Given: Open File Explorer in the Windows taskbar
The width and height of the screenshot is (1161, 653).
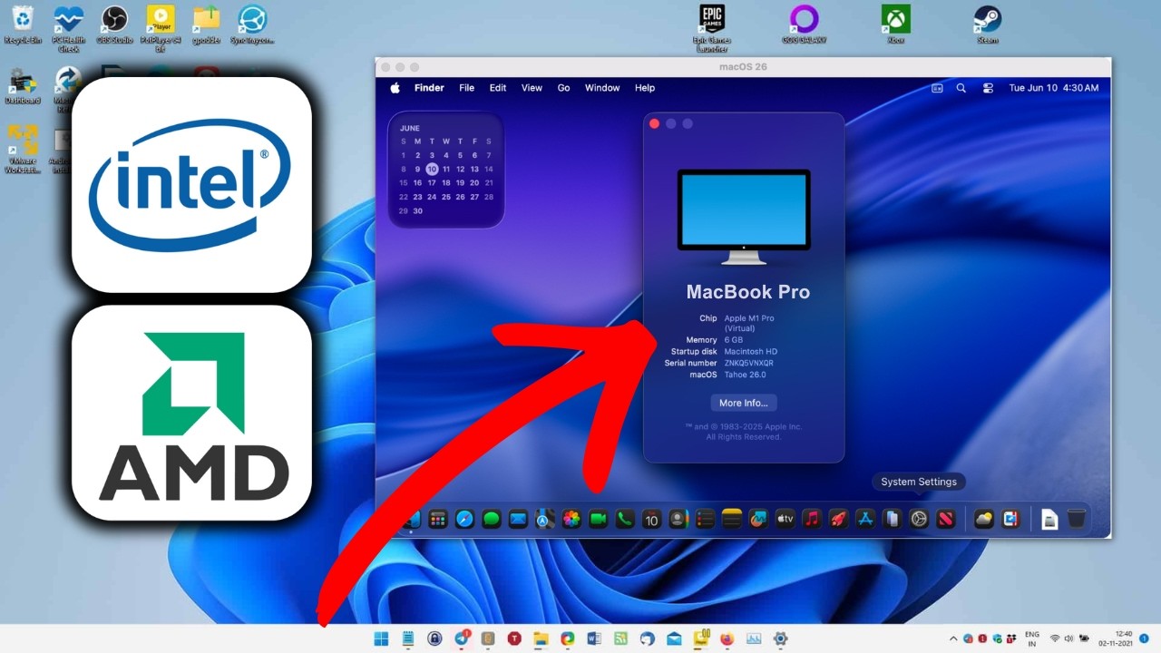Looking at the screenshot, I should [541, 638].
